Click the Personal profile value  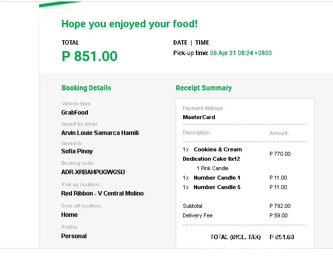pyautogui.click(x=74, y=236)
